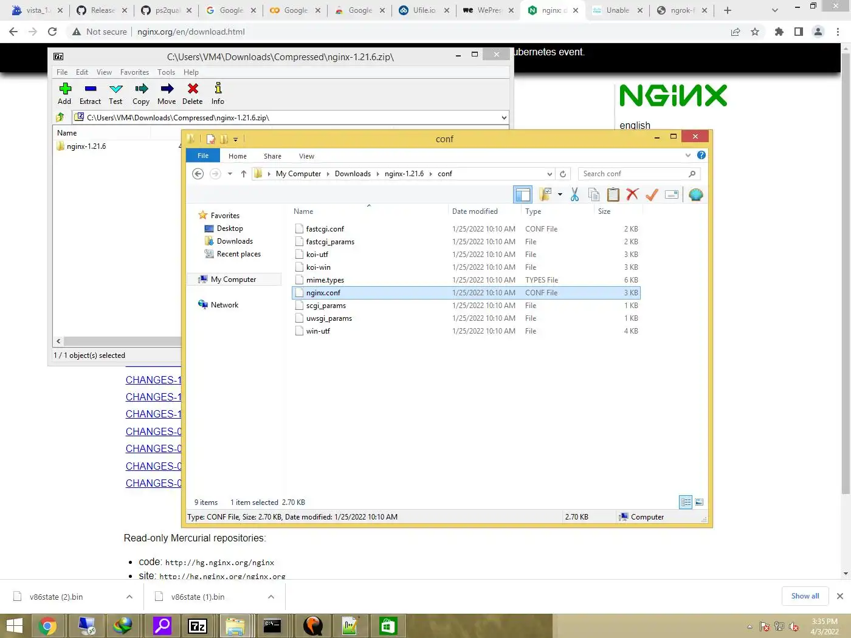Open the Tools menu in 7-Zip
The image size is (851, 638).
point(166,72)
